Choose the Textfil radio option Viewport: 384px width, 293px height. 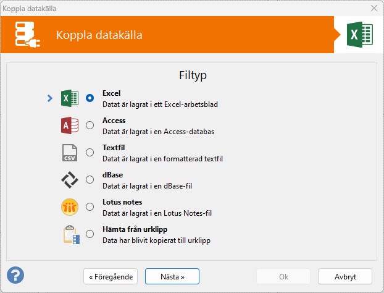pyautogui.click(x=90, y=153)
